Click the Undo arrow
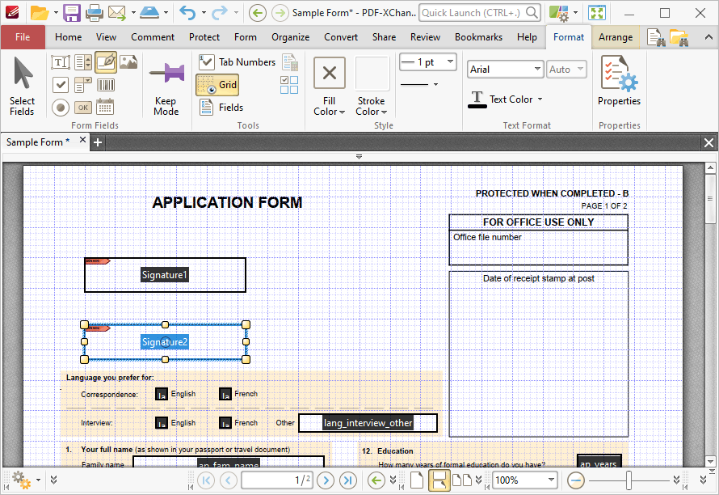 [187, 13]
